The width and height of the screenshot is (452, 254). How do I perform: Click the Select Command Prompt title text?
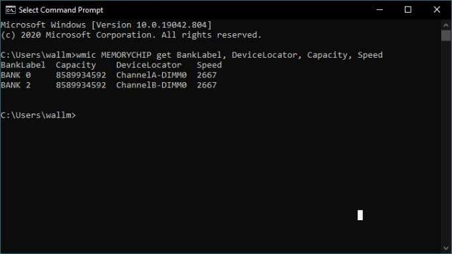tap(61, 10)
